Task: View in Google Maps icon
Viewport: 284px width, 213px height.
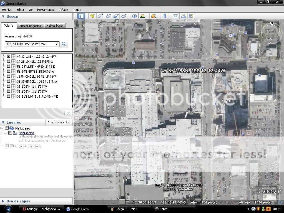Action: pos(191,16)
